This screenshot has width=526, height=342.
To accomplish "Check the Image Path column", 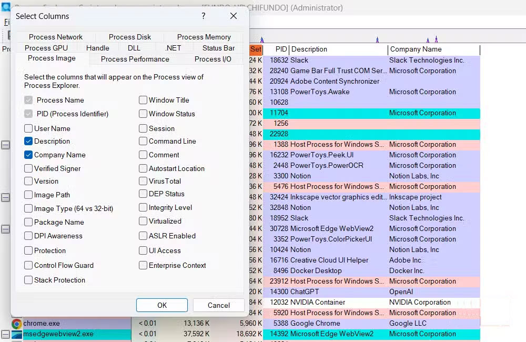I will pos(28,195).
